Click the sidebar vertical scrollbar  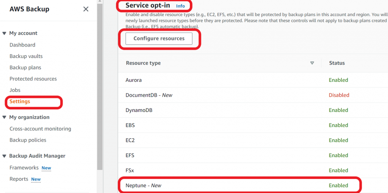click(100, 87)
